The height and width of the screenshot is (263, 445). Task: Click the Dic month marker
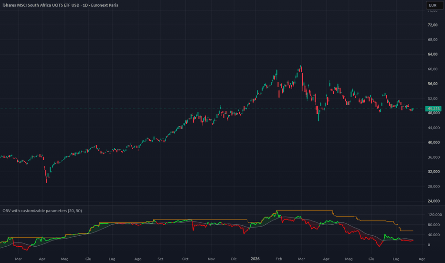233,259
